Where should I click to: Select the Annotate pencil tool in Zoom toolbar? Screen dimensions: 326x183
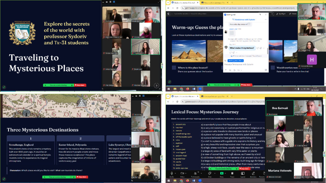click(253, 173)
